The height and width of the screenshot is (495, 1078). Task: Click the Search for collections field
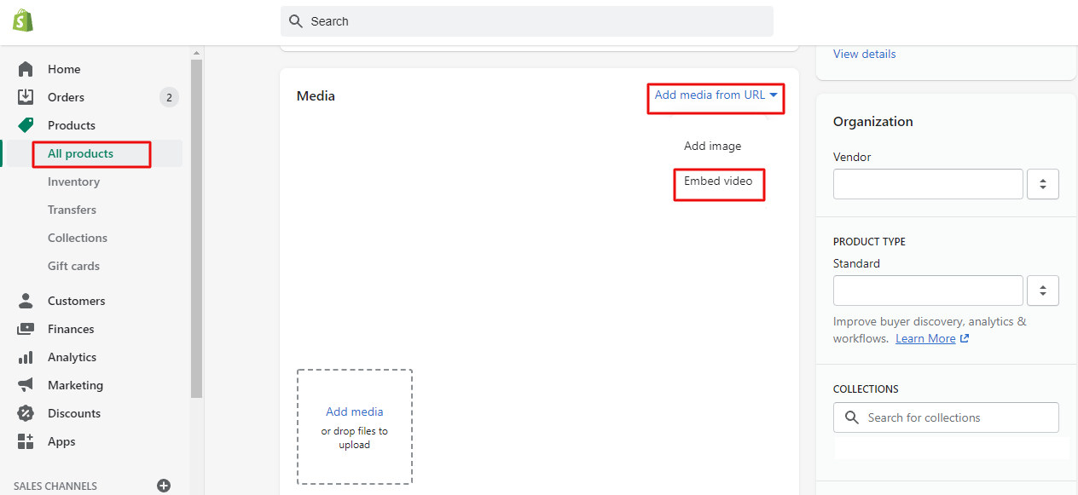click(x=945, y=417)
